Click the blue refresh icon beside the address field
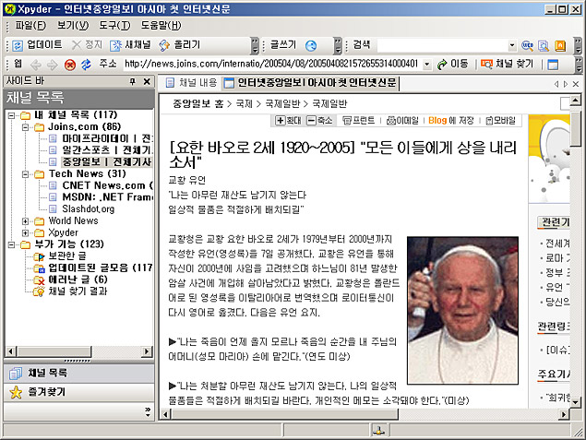586x440 pixels. (86, 65)
